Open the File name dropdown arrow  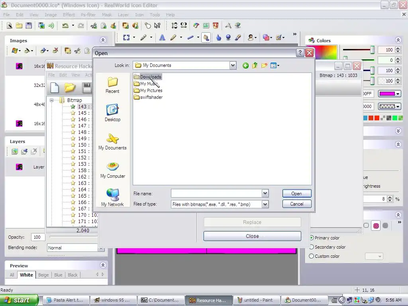pyautogui.click(x=265, y=193)
